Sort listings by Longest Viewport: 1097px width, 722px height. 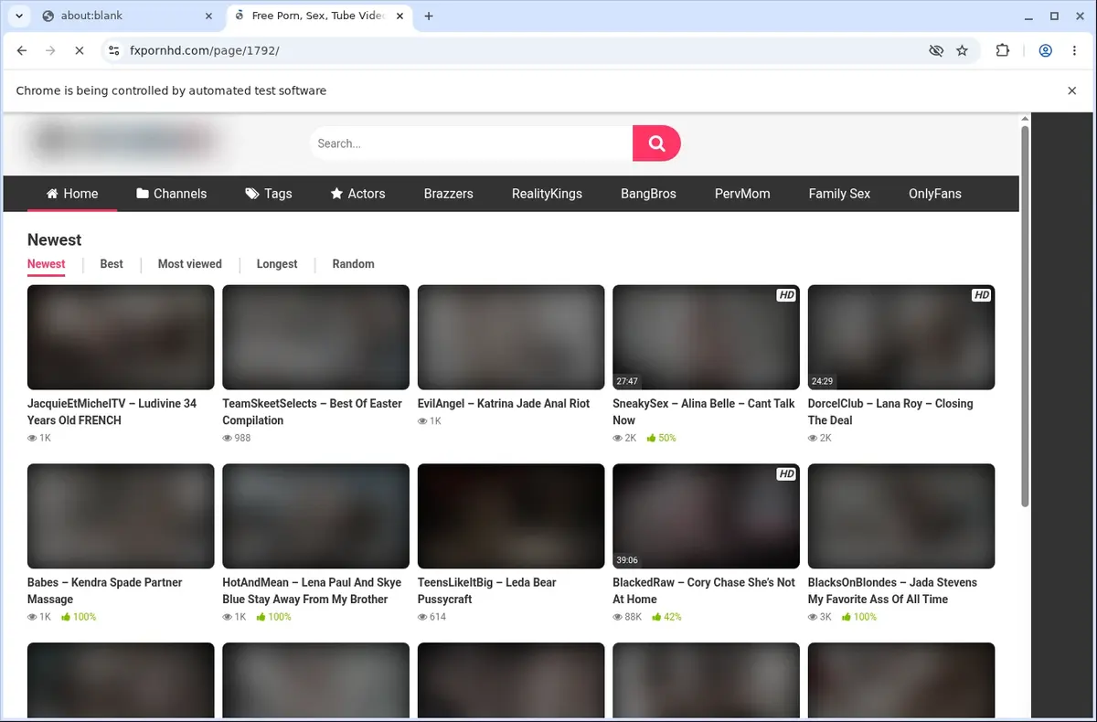click(277, 264)
